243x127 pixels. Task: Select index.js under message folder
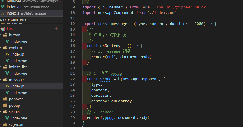tap(31, 86)
